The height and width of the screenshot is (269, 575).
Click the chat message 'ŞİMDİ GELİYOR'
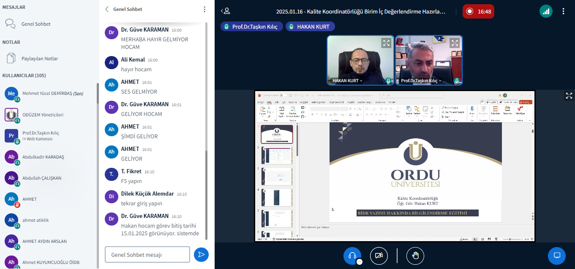(139, 136)
